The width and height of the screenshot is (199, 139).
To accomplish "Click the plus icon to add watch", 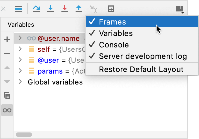I will click(7, 40).
